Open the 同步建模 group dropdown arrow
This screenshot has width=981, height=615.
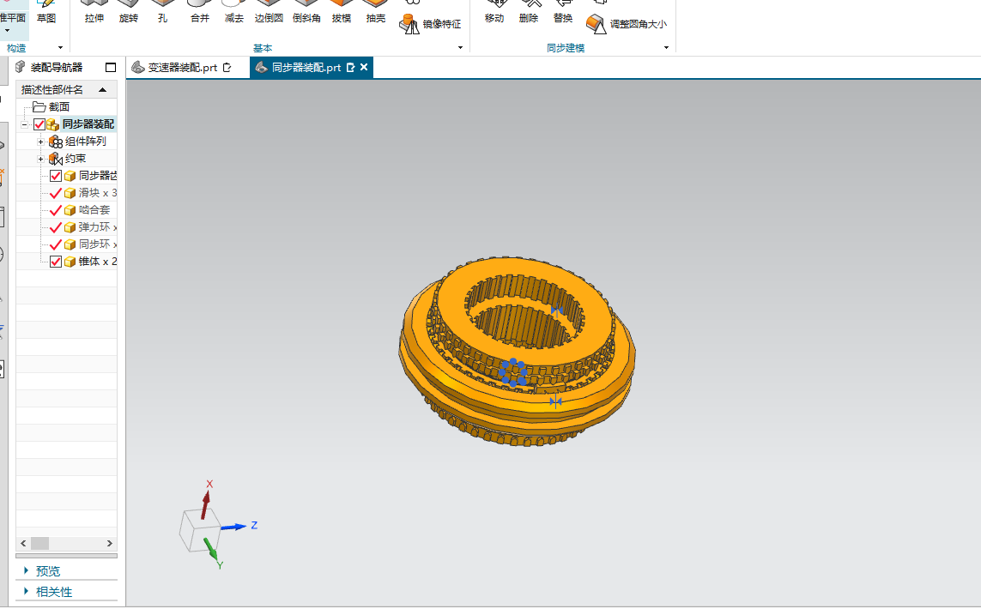pos(666,48)
